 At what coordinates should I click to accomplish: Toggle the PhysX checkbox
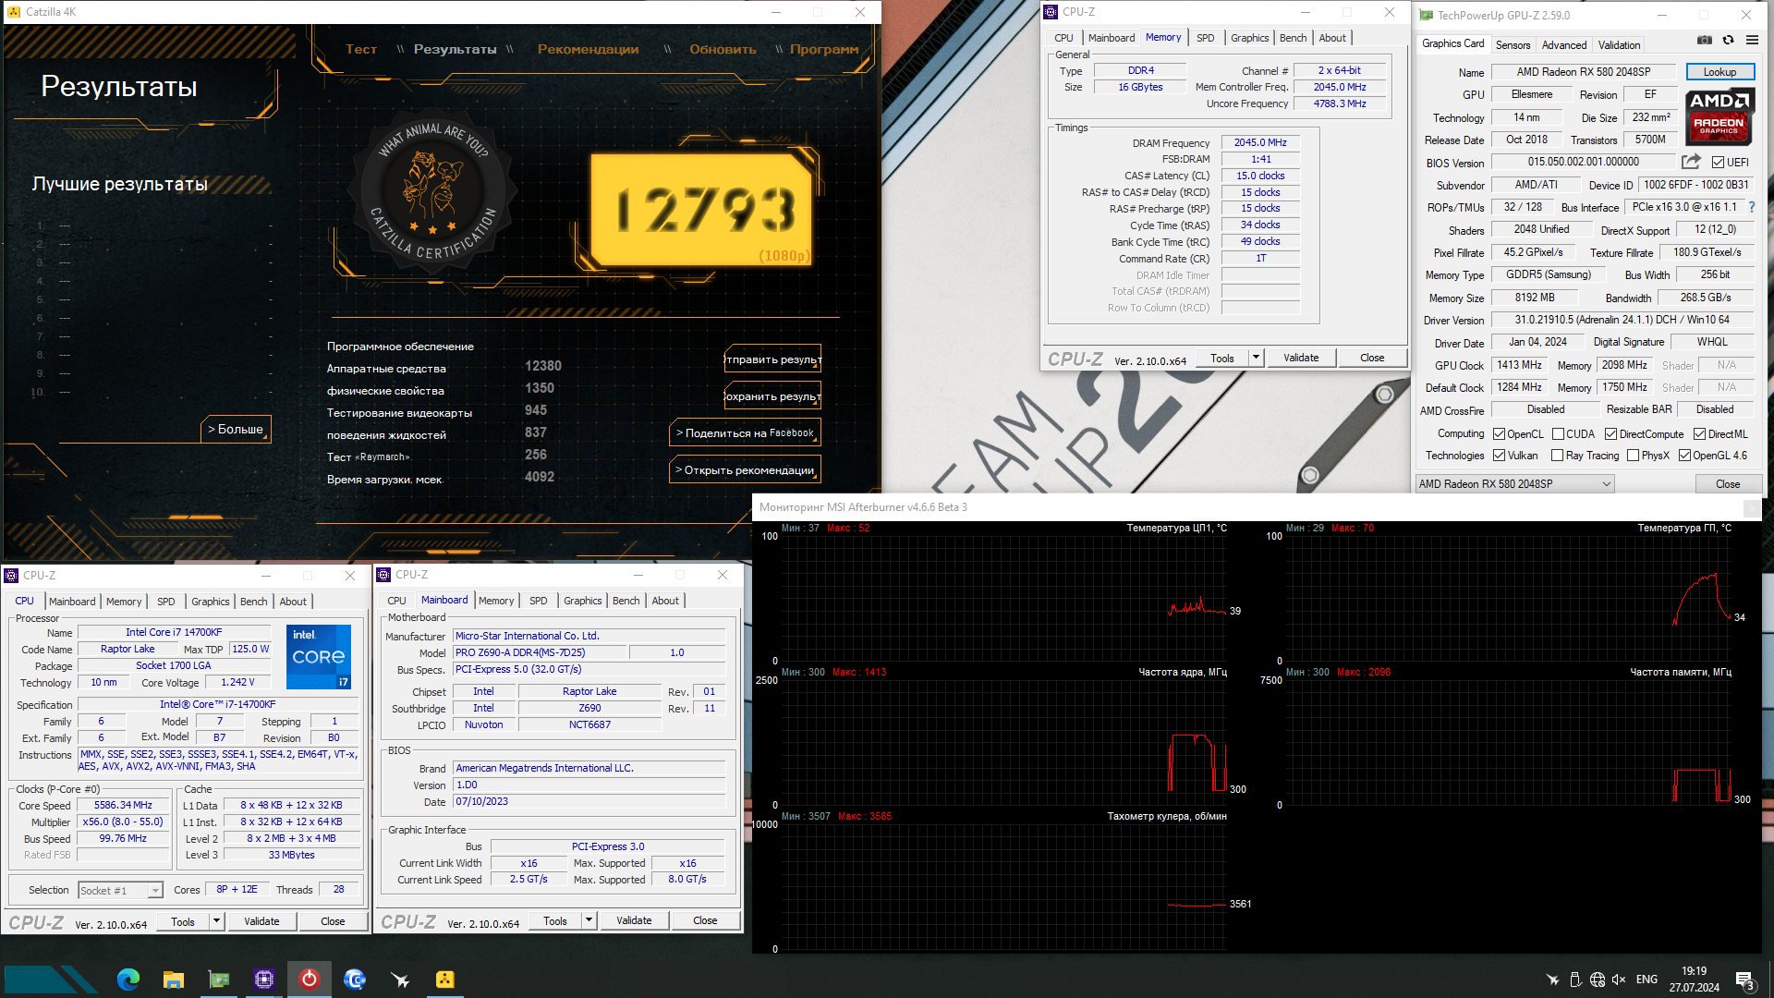coord(1634,456)
